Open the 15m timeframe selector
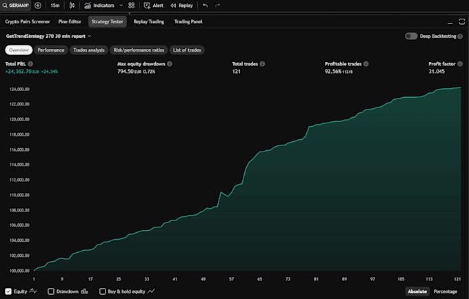469x299 pixels. click(54, 5)
